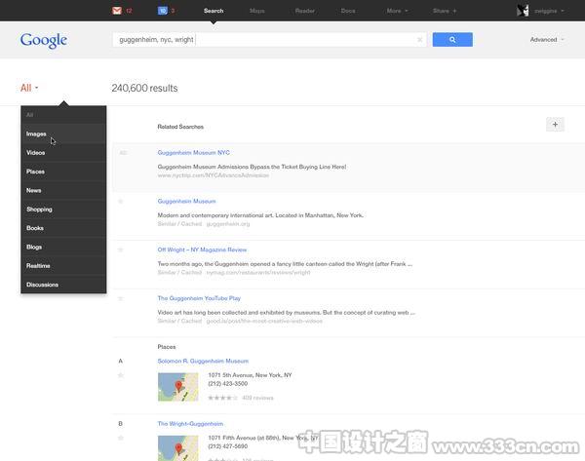Expand the All filter dropdown

(x=29, y=88)
